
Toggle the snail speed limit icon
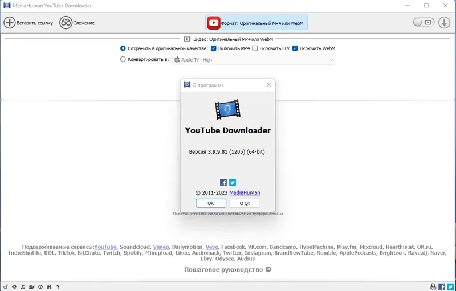[x=32, y=286]
